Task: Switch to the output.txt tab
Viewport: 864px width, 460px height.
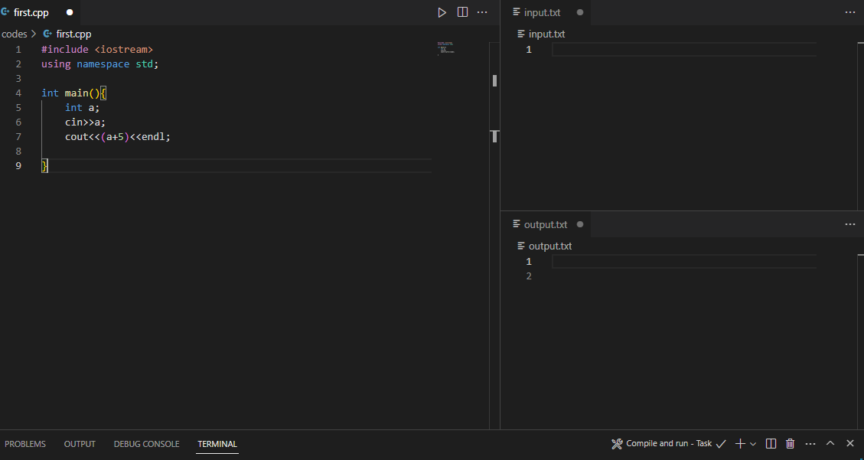Action: click(546, 224)
